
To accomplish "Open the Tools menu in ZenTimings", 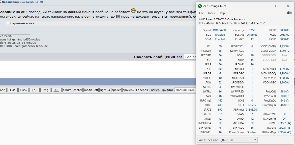I will (x=211, y=13).
